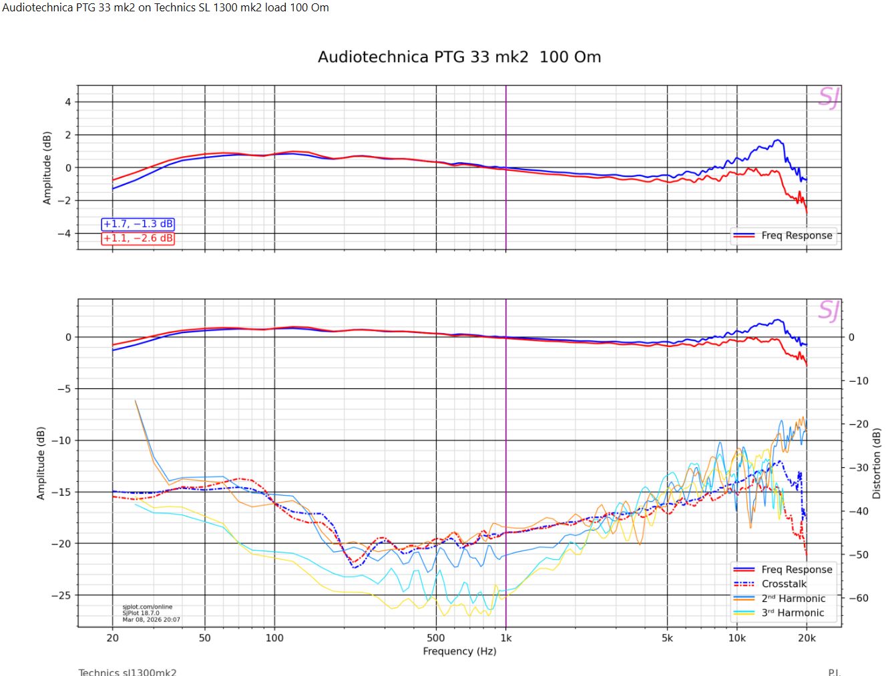Image resolution: width=886 pixels, height=676 pixels.
Task: Click the '50' frequency tick label
Action: pos(204,638)
